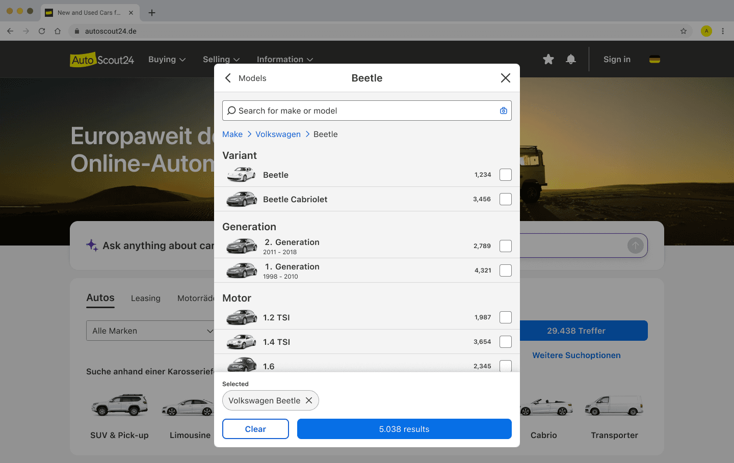
Task: Open notifications bell icon
Action: (x=571, y=60)
